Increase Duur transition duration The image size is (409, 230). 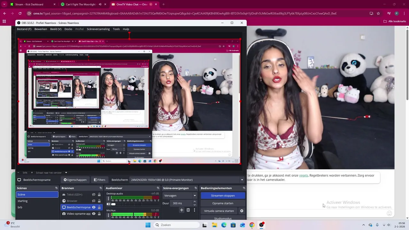(x=195, y=202)
